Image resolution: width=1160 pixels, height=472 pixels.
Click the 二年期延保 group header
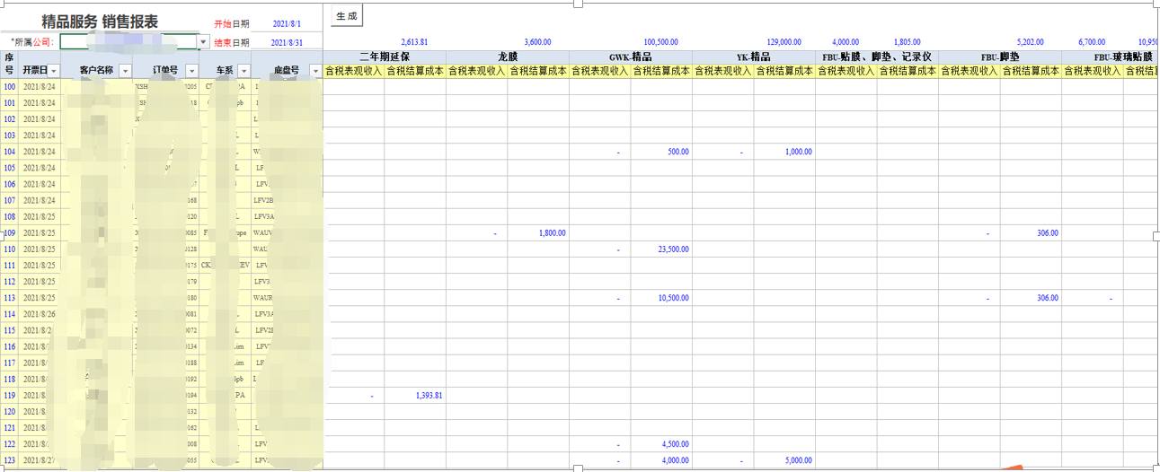pyautogui.click(x=385, y=57)
